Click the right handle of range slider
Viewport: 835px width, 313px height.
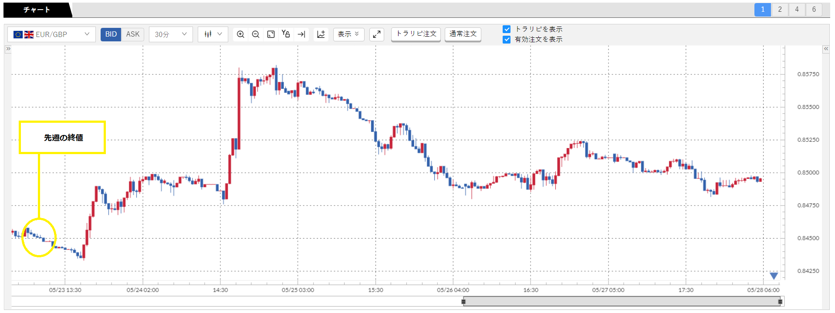[x=781, y=301]
